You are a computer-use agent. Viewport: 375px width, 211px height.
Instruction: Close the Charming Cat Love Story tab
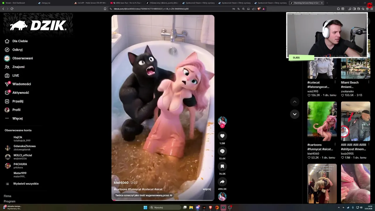(322, 3)
